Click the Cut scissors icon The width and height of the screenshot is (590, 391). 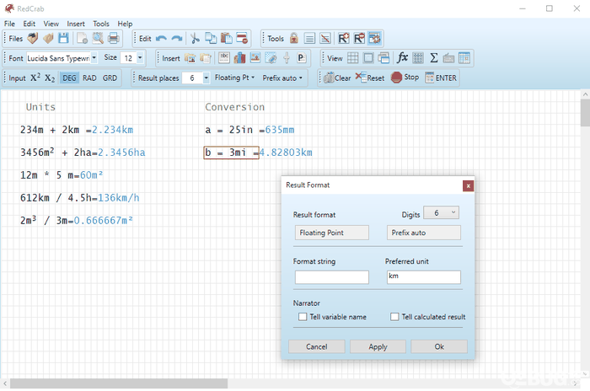(195, 39)
